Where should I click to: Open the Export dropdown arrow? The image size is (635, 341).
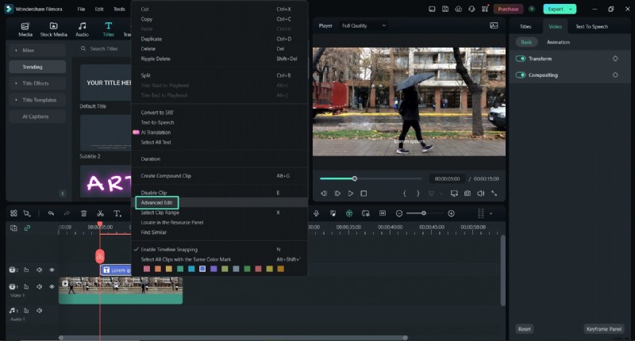[x=571, y=9]
